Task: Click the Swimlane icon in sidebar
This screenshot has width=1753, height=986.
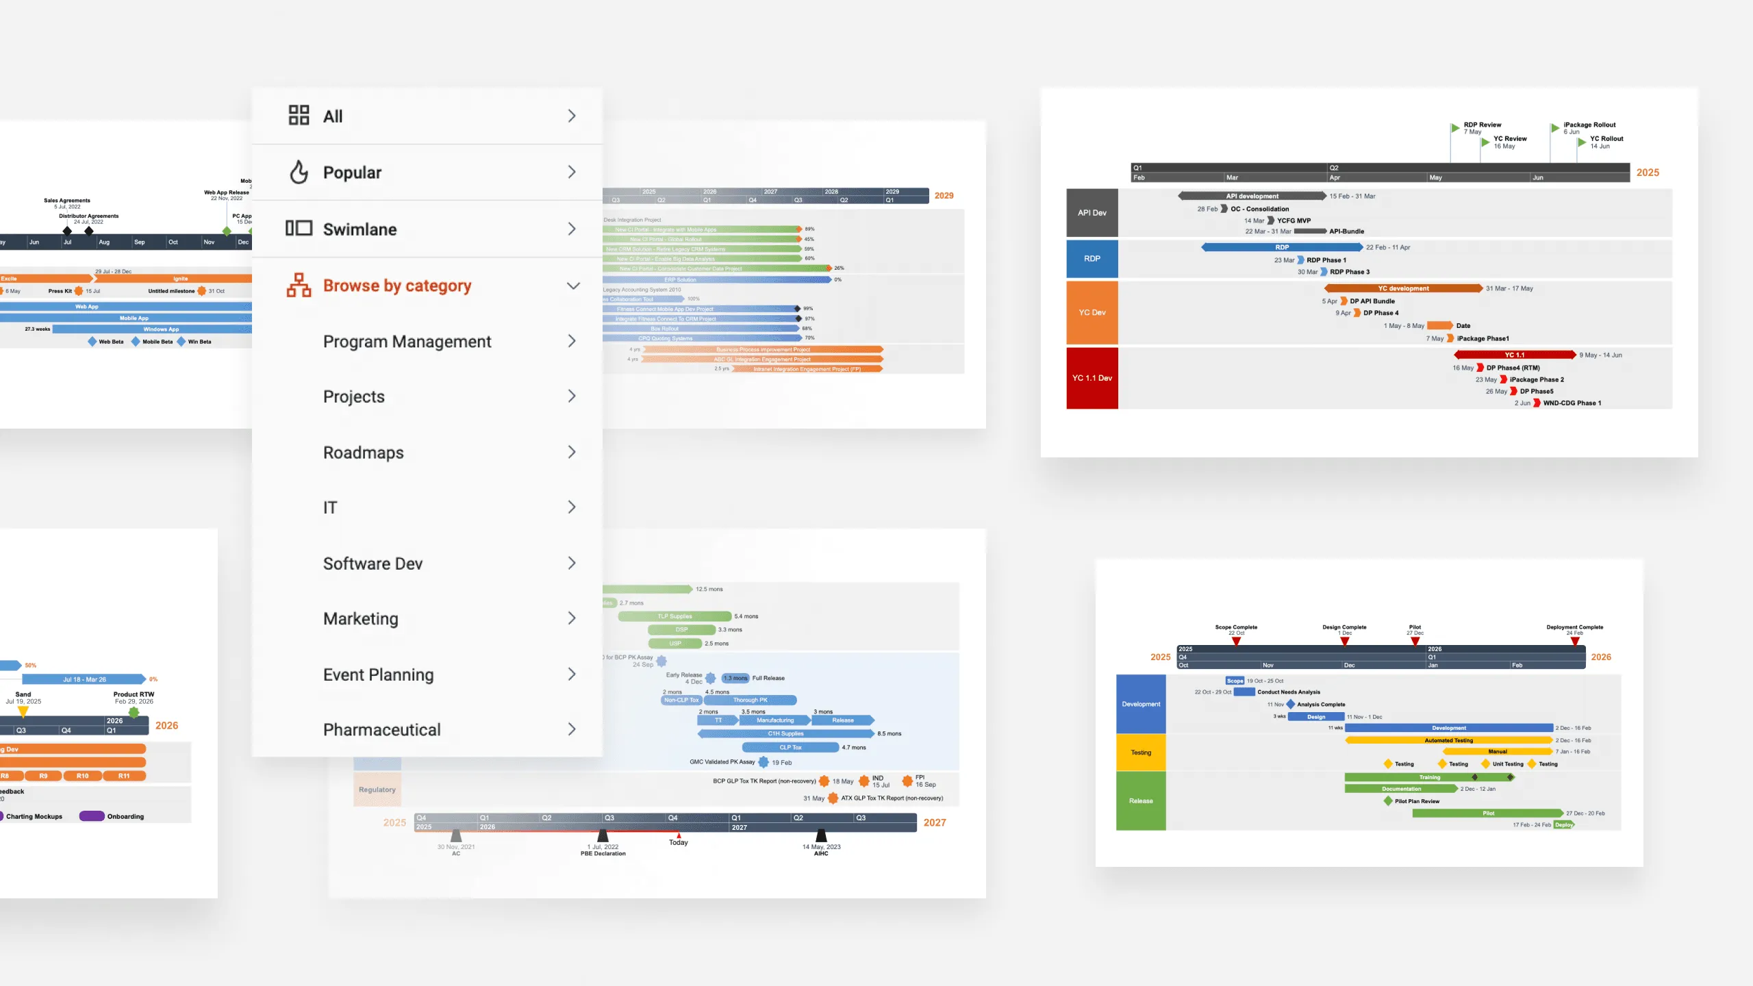Action: point(299,227)
